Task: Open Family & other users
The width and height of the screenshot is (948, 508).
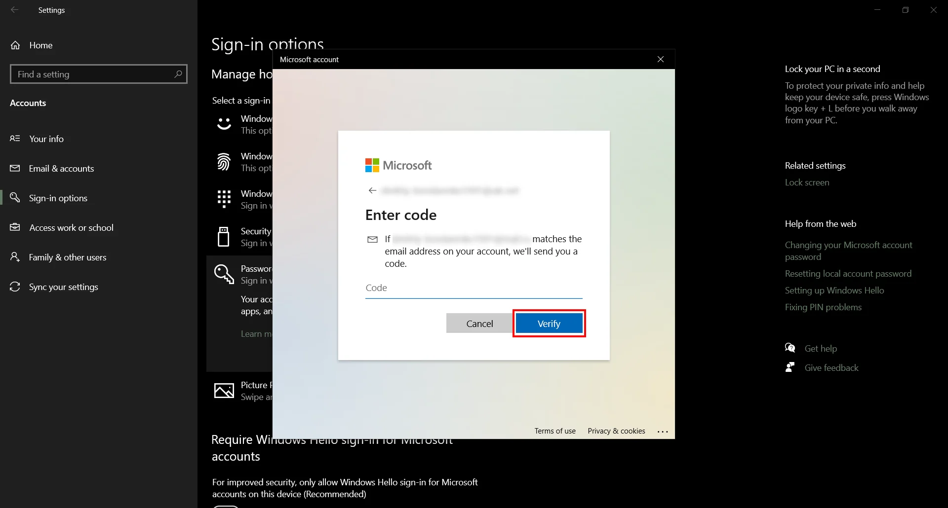Action: click(68, 257)
